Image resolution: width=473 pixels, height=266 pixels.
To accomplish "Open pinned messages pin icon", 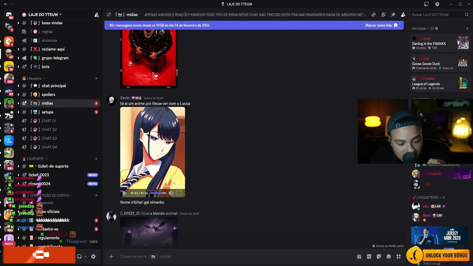I will coord(393,15).
